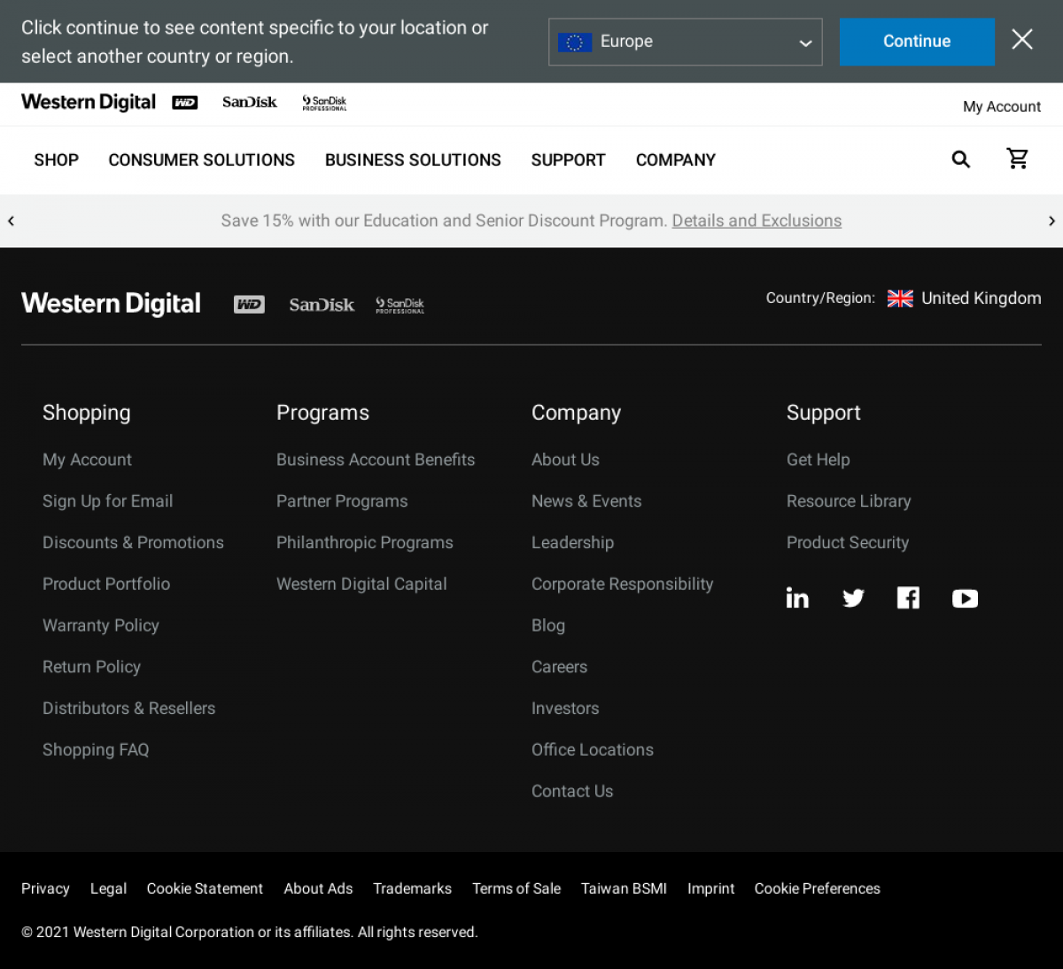Open Office Locations link
This screenshot has width=1063, height=969.
click(593, 750)
